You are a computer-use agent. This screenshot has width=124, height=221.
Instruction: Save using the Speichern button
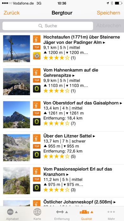click(x=108, y=13)
